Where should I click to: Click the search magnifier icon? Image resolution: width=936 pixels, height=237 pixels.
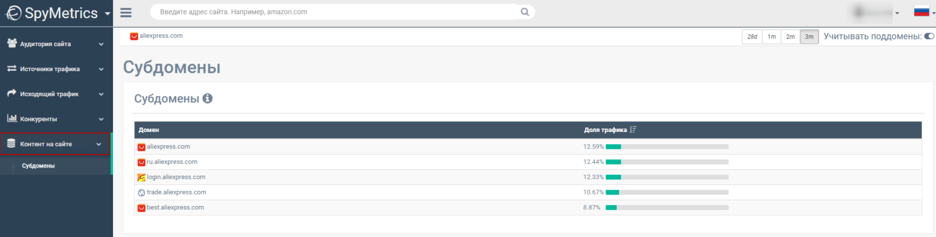pyautogui.click(x=525, y=12)
